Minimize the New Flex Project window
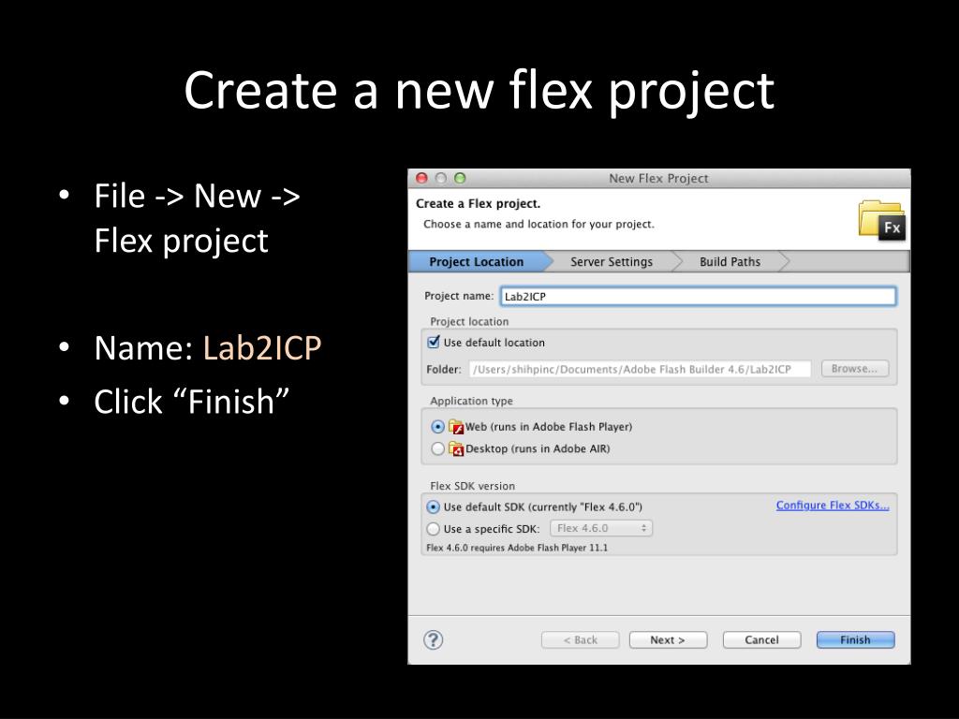The width and height of the screenshot is (959, 719). [440, 178]
